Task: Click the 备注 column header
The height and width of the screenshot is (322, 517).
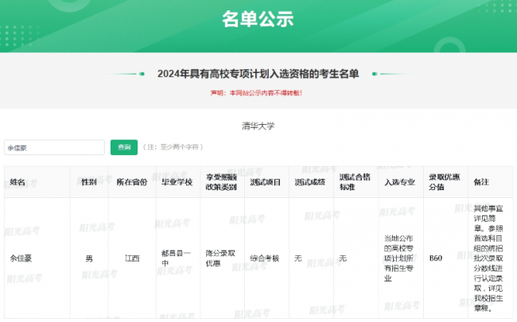Action: click(x=481, y=182)
